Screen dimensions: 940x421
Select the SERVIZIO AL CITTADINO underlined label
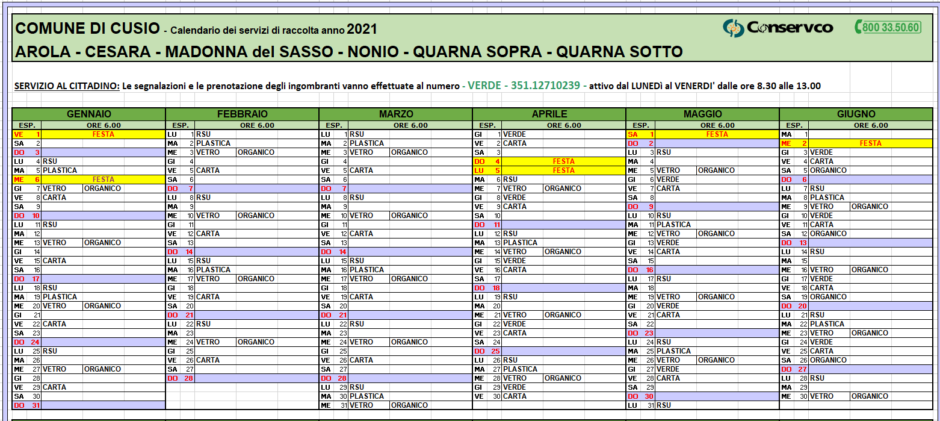[x=67, y=86]
